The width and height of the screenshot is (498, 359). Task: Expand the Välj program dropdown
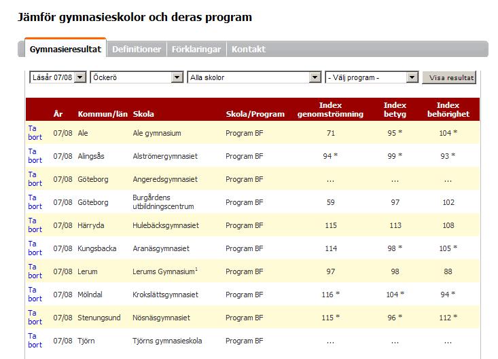click(372, 77)
